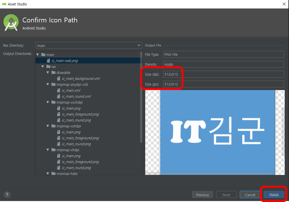
Task: Click the Android Studio logo icon
Action: [x=11, y=22]
